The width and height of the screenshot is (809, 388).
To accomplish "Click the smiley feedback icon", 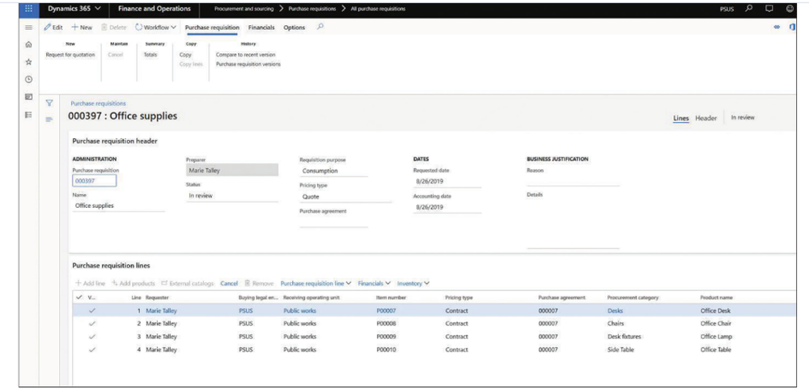I will [x=790, y=9].
